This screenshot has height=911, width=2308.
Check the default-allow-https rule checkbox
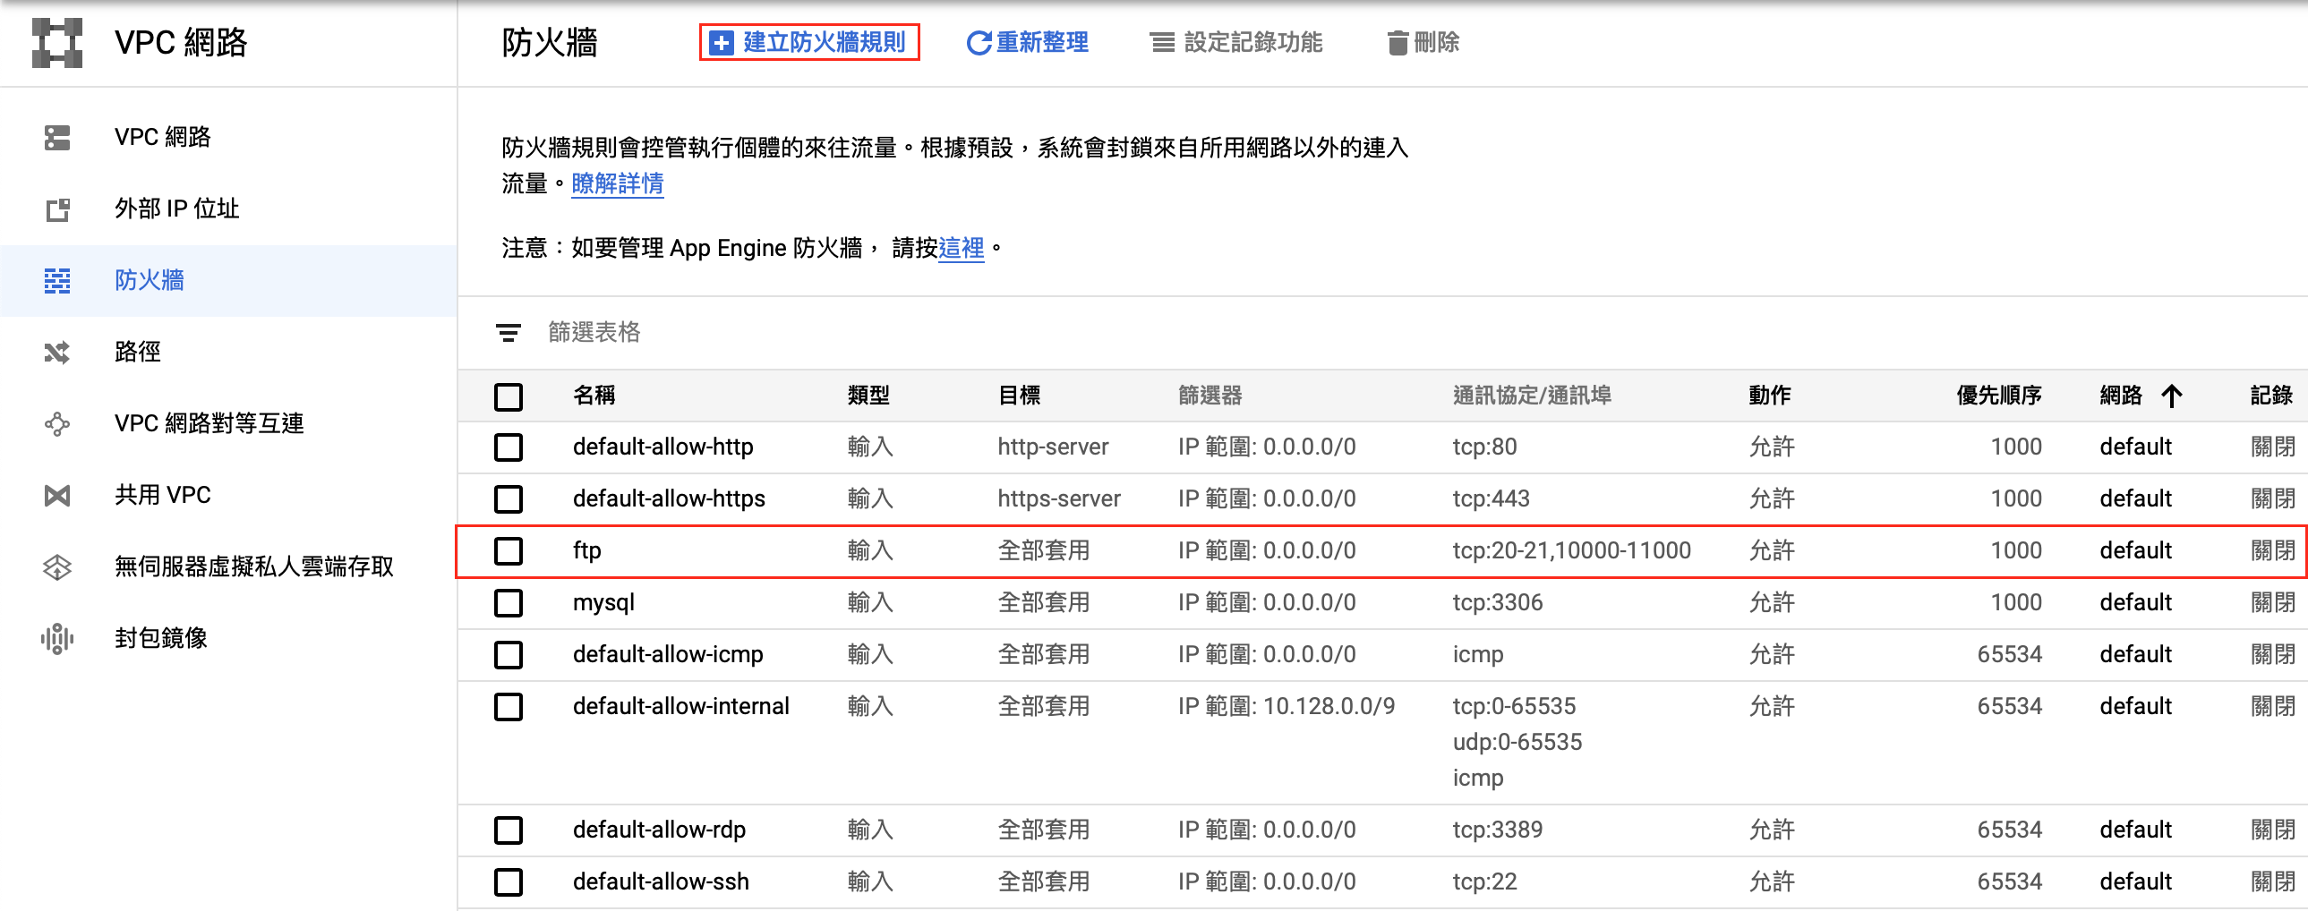pos(508,499)
